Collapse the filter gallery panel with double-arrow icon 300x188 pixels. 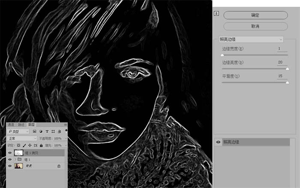click(216, 13)
